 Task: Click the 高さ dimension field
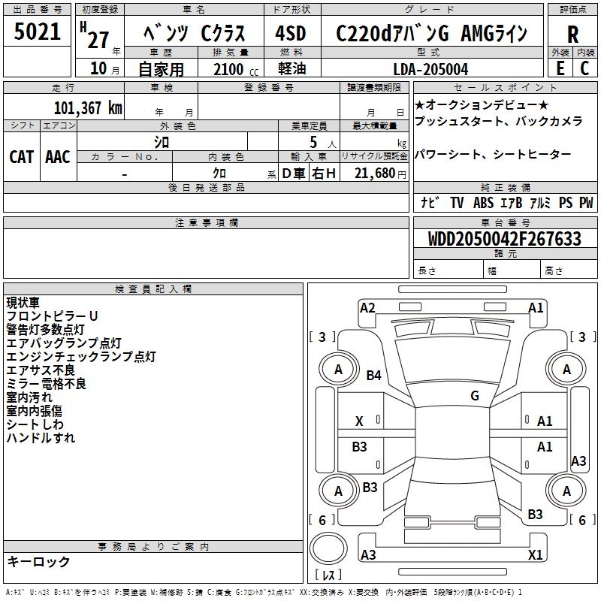569,270
